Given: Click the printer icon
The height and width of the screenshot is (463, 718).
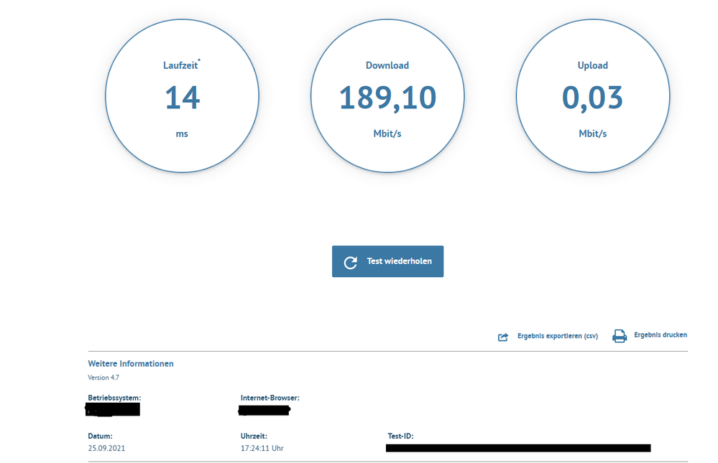Looking at the screenshot, I should [x=619, y=336].
